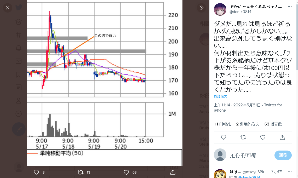The width and height of the screenshot is (298, 178).
Task: Click retweet icon in tweet panel
Action: click(x=243, y=137)
